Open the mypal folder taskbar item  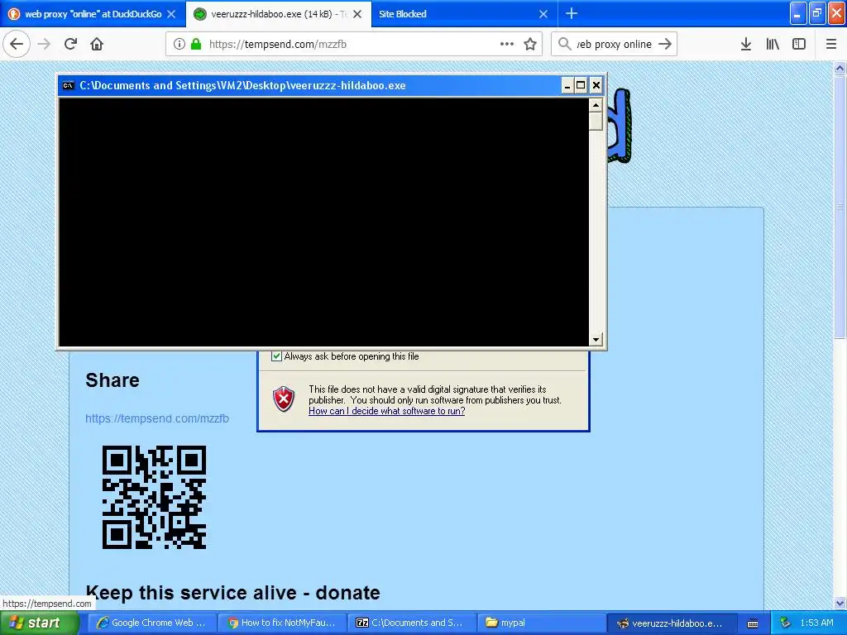(543, 623)
